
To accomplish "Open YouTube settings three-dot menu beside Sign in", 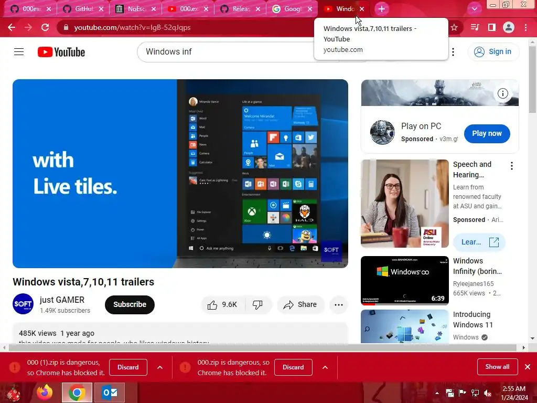I will point(453,52).
